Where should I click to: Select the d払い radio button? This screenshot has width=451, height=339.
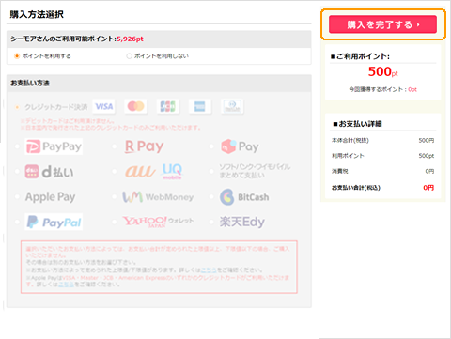click(17, 172)
